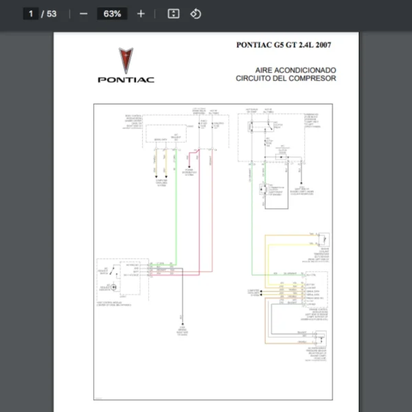Edit the current page number field
Screen dimensions: 412x412
31,14
